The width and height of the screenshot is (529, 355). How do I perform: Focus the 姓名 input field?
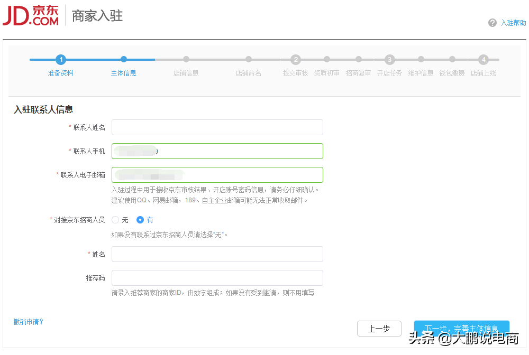(x=217, y=254)
